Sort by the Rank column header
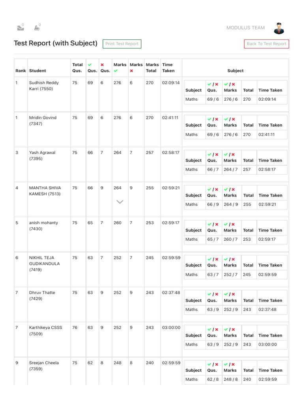Viewport: 303px width, 404px height. [x=21, y=71]
